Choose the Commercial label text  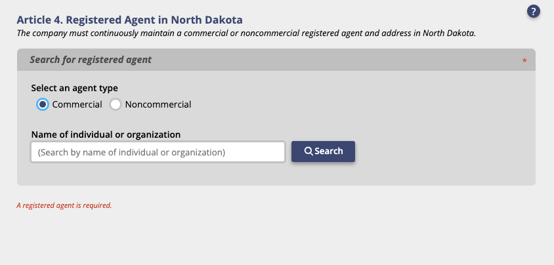[77, 104]
